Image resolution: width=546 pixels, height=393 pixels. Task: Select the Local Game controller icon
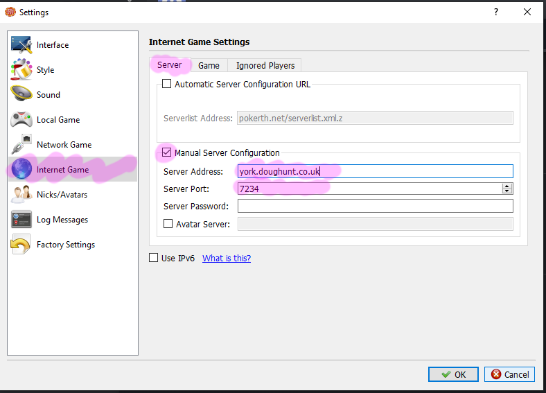click(x=21, y=120)
